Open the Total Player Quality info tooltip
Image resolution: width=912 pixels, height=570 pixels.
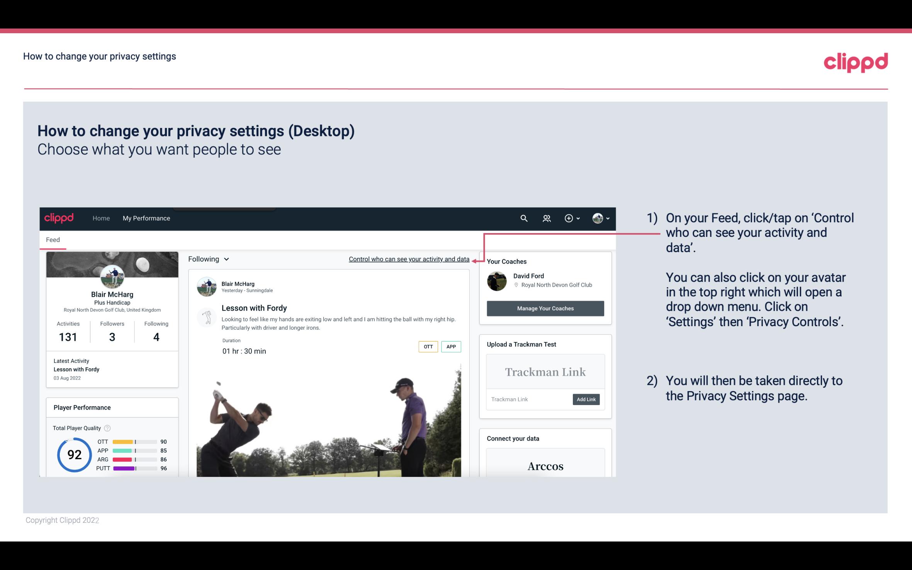pos(107,427)
